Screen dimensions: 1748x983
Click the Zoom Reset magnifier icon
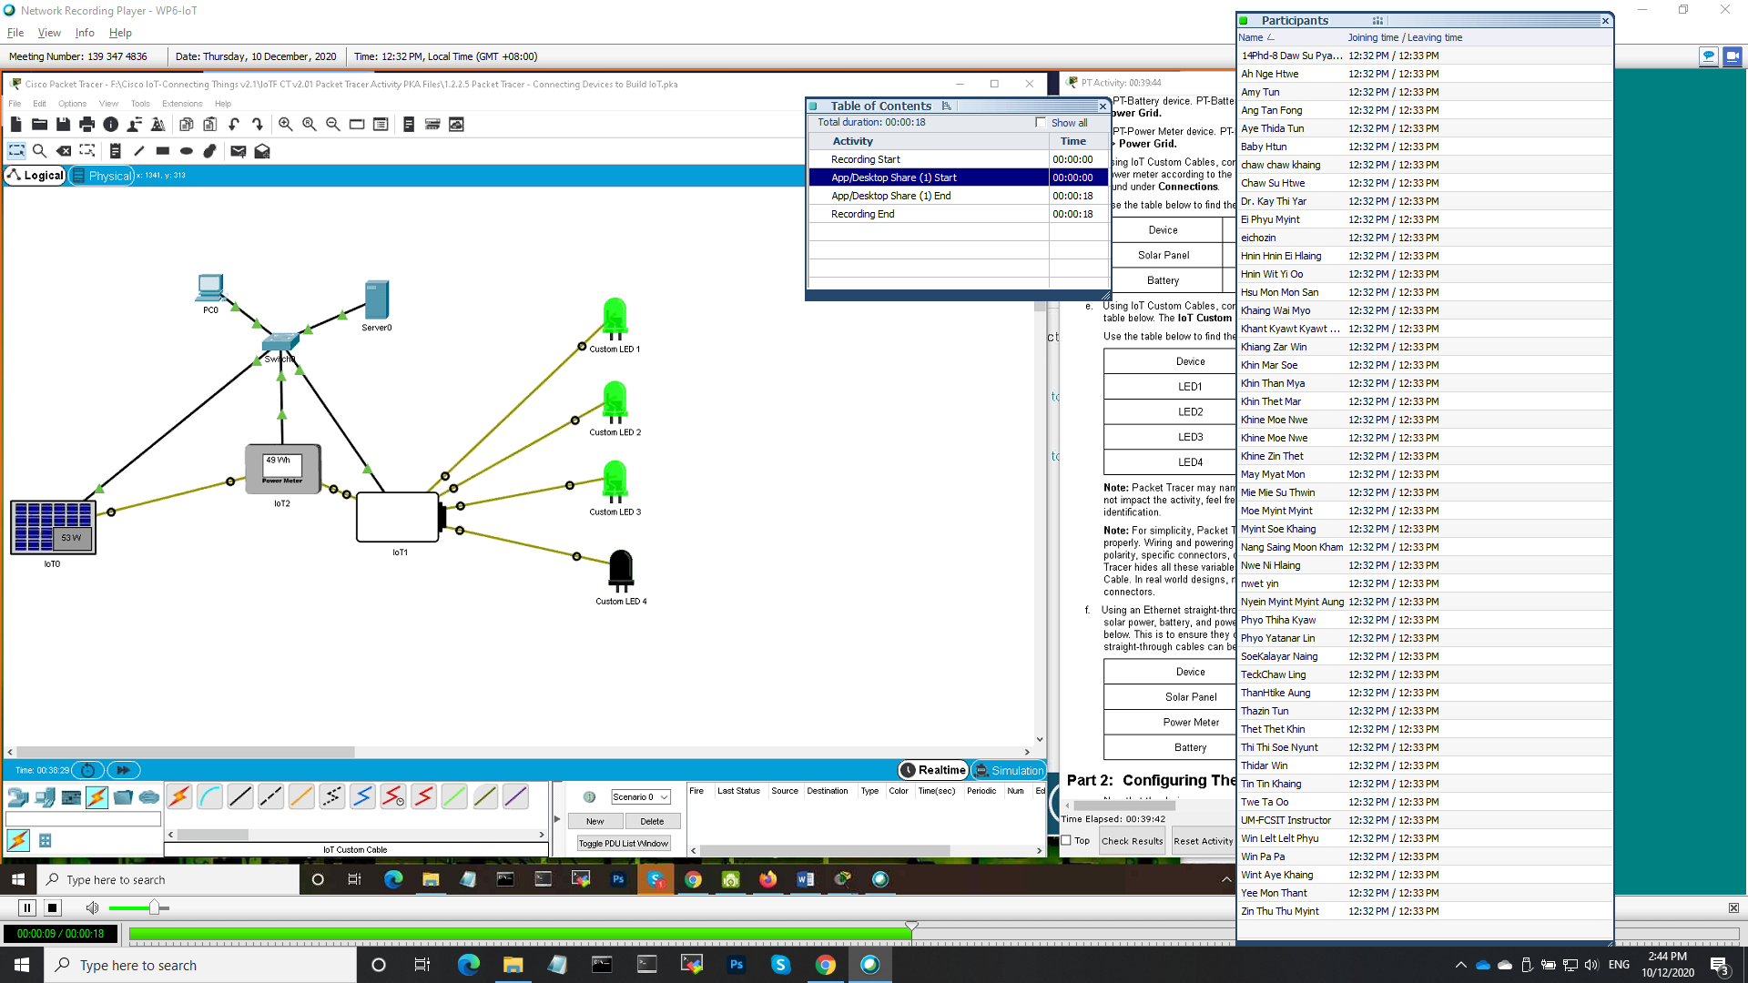tap(309, 125)
